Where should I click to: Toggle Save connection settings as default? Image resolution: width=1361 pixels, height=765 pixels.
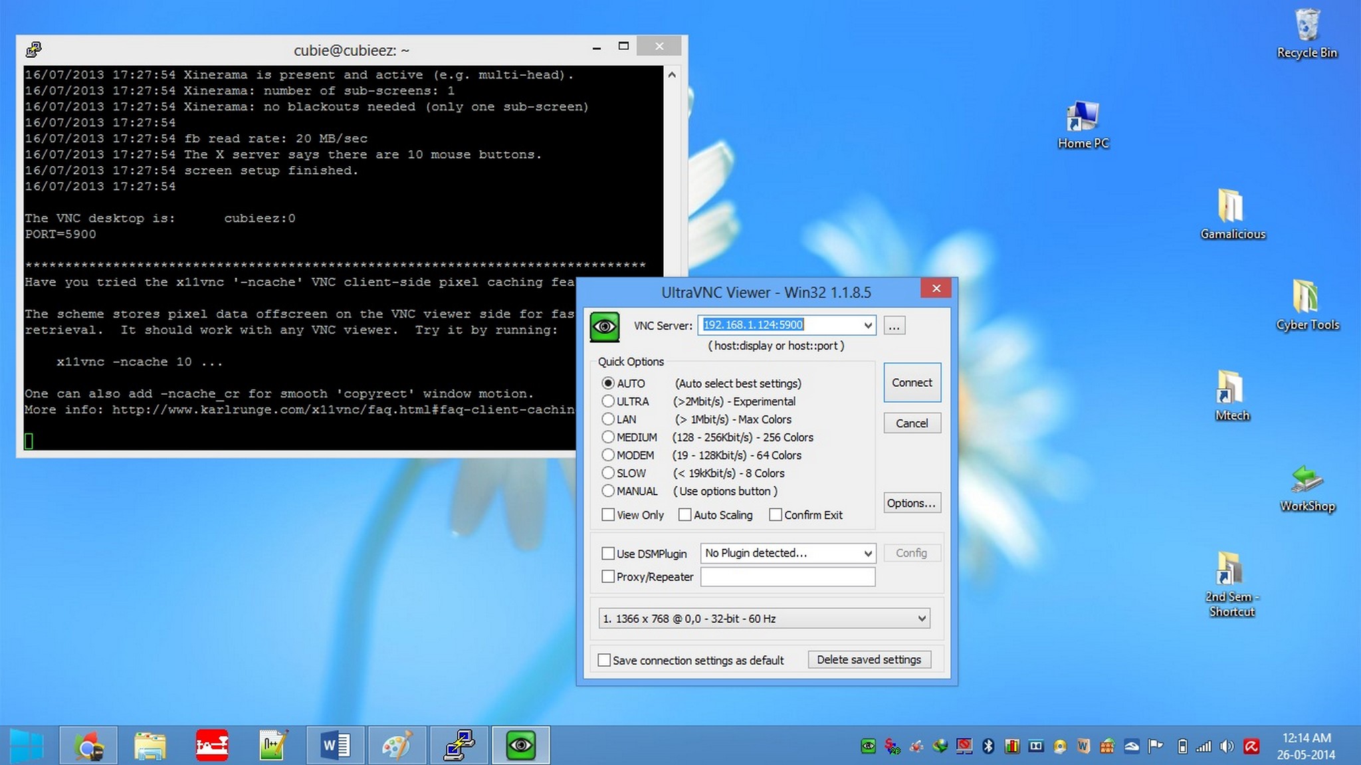click(x=604, y=659)
